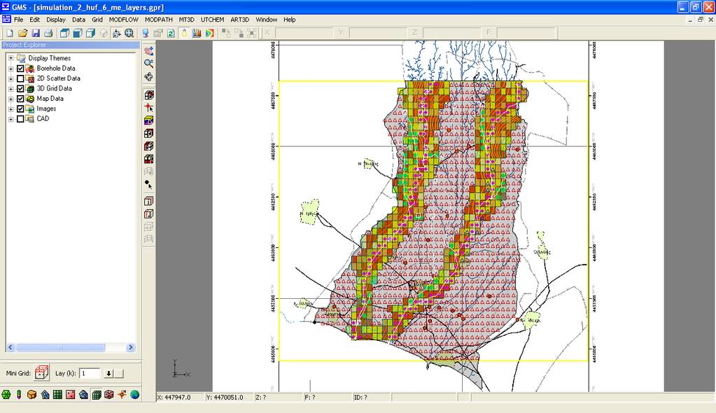
Task: Switch to the Borehole module icon
Action: coord(19,394)
